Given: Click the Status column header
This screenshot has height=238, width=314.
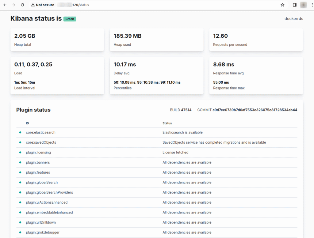Looking at the screenshot, I should pyautogui.click(x=167, y=123).
